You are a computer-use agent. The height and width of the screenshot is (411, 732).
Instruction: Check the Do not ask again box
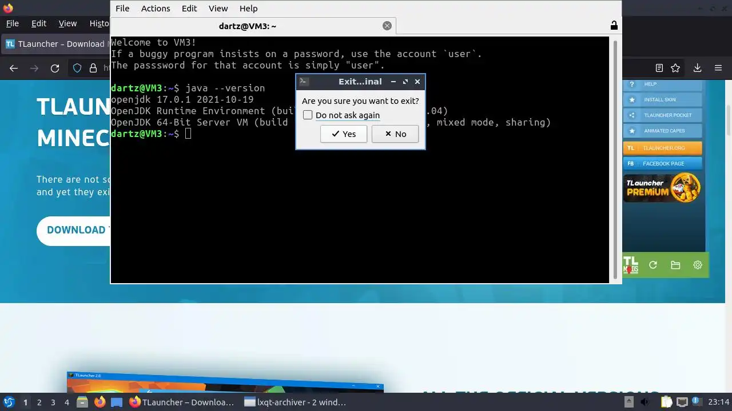click(308, 115)
